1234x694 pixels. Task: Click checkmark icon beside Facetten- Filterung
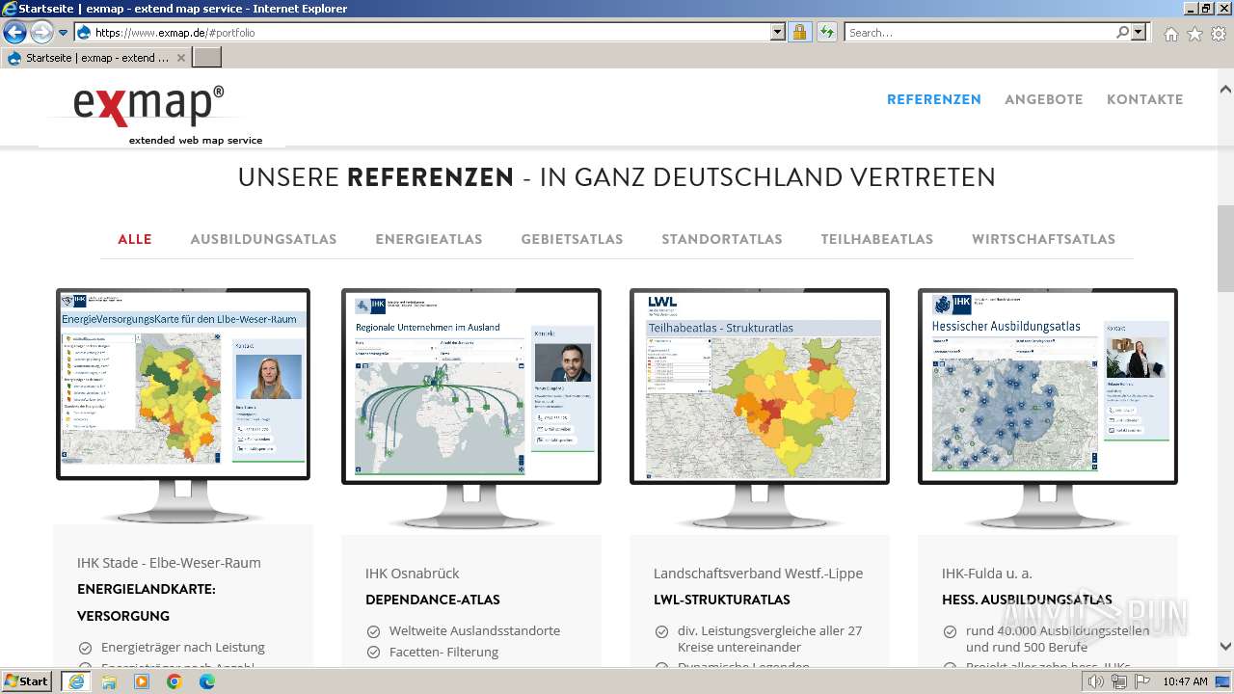tap(373, 653)
